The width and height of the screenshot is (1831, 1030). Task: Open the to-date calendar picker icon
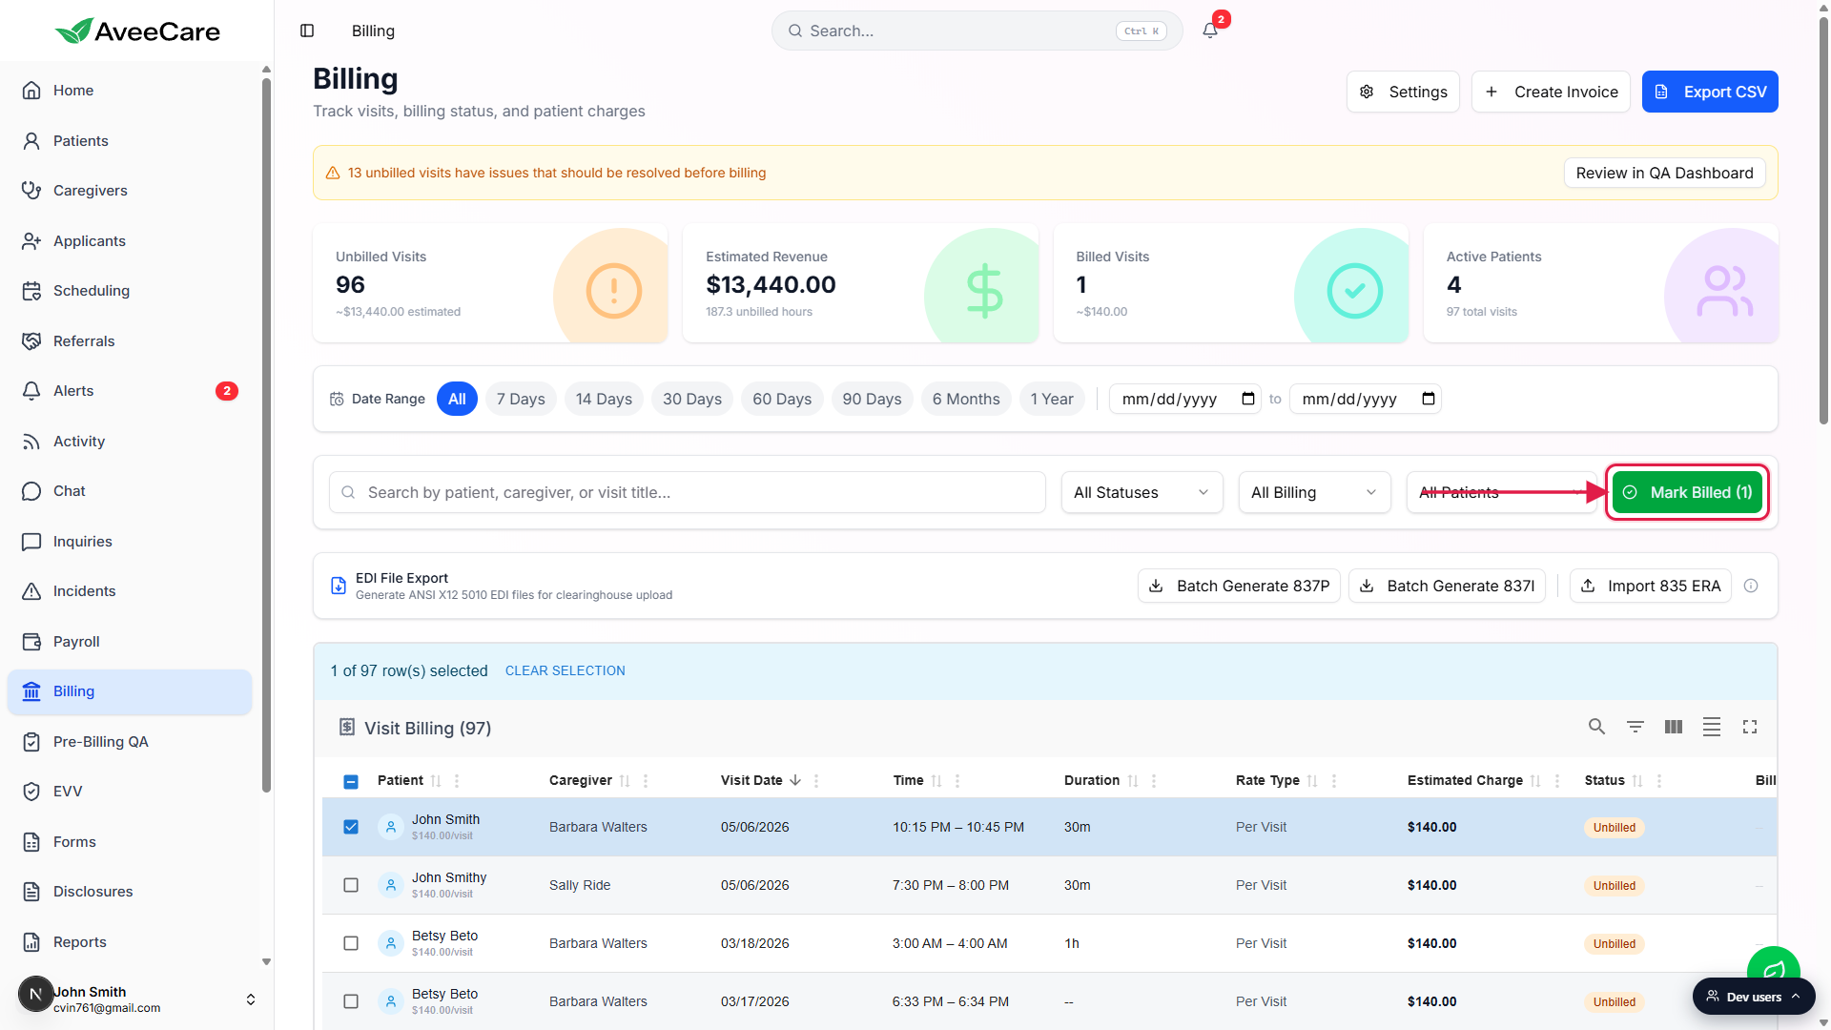(x=1429, y=399)
